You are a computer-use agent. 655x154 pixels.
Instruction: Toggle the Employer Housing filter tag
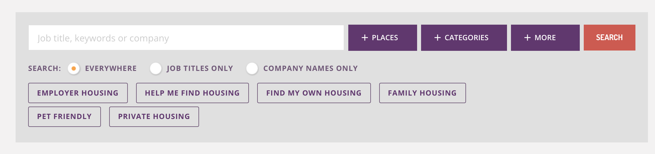(78, 93)
